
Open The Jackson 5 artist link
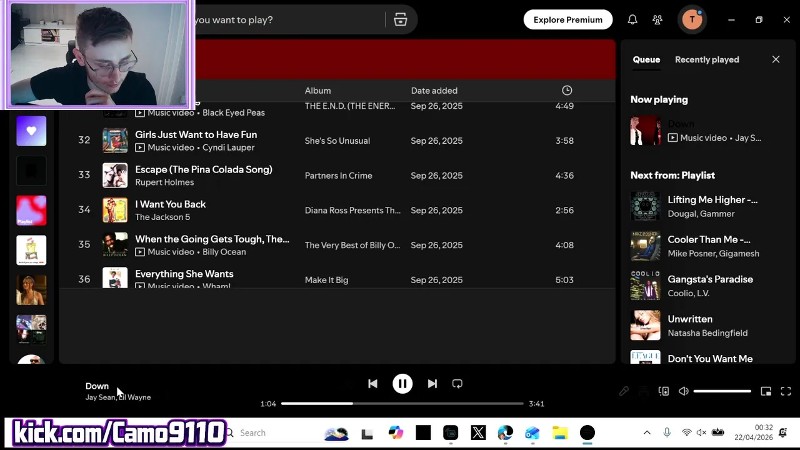click(x=162, y=217)
